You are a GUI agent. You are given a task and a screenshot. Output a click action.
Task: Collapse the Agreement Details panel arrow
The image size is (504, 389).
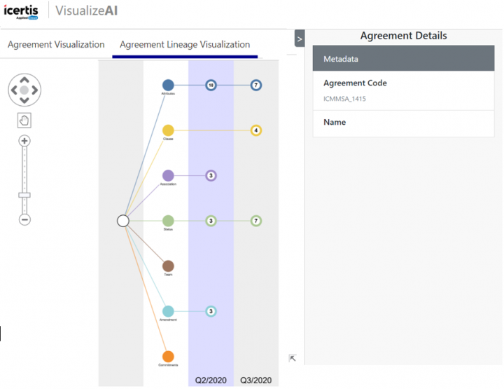tap(300, 39)
